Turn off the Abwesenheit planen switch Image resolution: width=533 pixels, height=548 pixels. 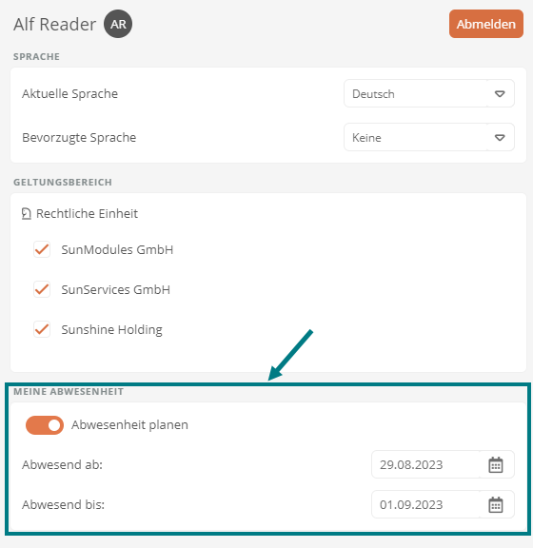pos(45,425)
